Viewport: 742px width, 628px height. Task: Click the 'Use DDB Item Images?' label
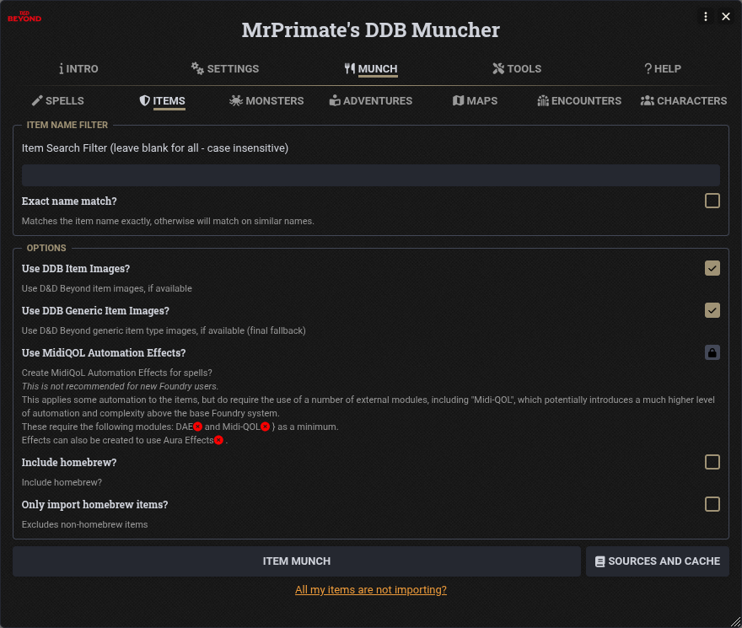[x=76, y=269]
